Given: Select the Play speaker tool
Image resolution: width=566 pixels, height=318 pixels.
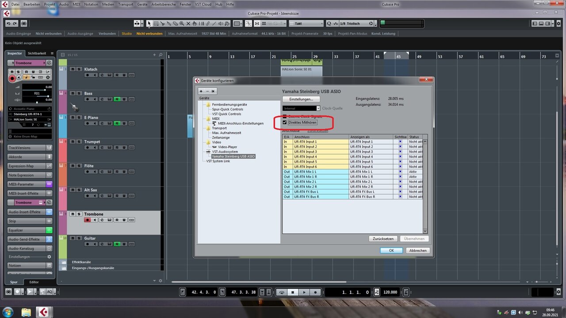Looking at the screenshot, I should [x=221, y=23].
